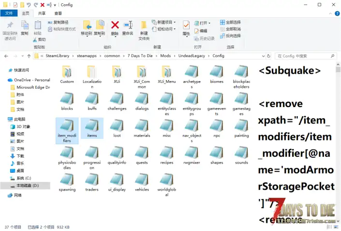The width and height of the screenshot is (341, 231).
Task: Click the Up one level arrow
Action: click(x=29, y=56)
